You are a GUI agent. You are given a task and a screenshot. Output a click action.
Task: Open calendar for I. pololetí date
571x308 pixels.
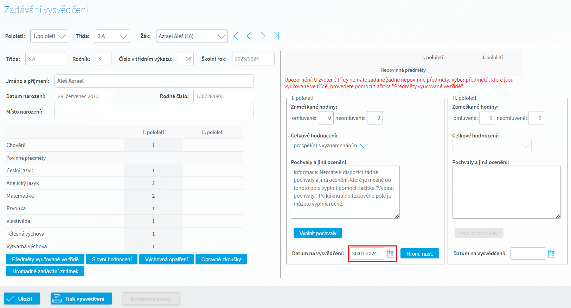click(x=391, y=254)
